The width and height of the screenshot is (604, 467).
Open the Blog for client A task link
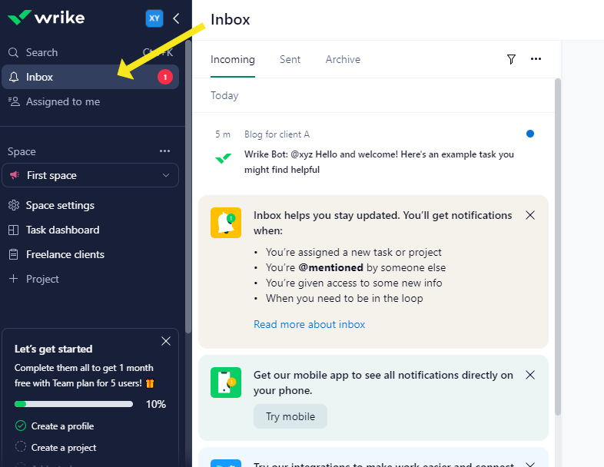(277, 134)
